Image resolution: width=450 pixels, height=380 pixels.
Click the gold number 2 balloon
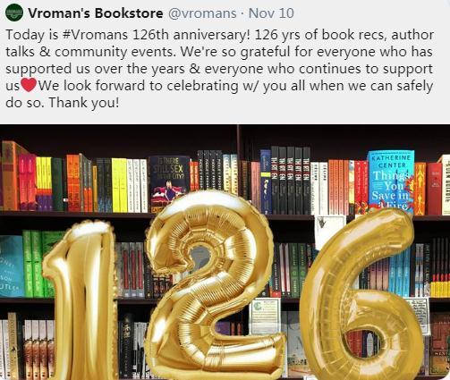click(212, 284)
